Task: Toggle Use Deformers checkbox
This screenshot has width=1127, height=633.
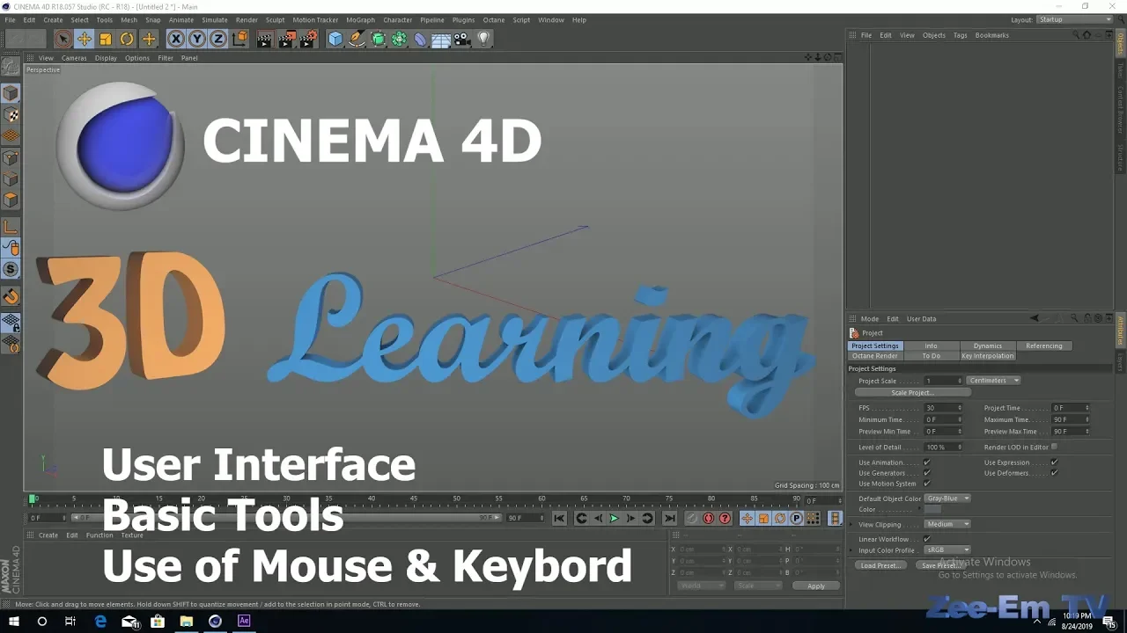Action: click(1054, 473)
